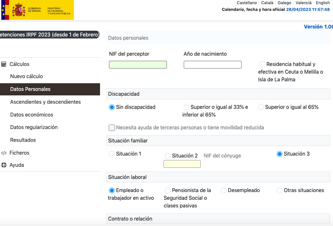Choose "Situación 1" family situation

point(112,154)
